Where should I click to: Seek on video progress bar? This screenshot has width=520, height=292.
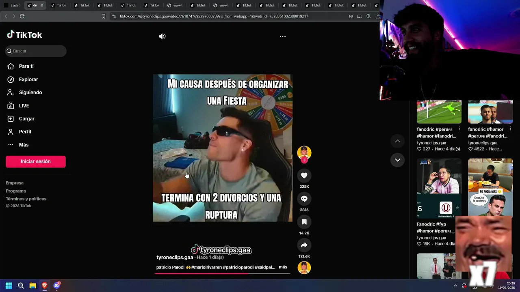point(222,273)
